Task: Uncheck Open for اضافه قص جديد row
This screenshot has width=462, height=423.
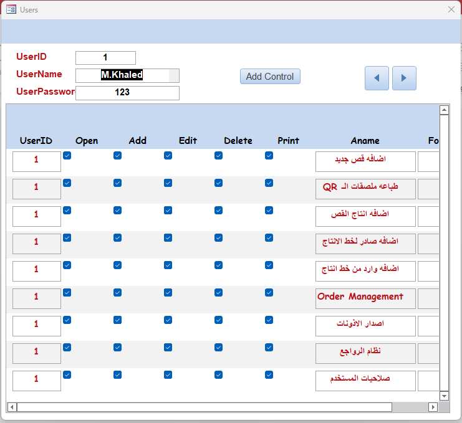Action: coord(67,155)
